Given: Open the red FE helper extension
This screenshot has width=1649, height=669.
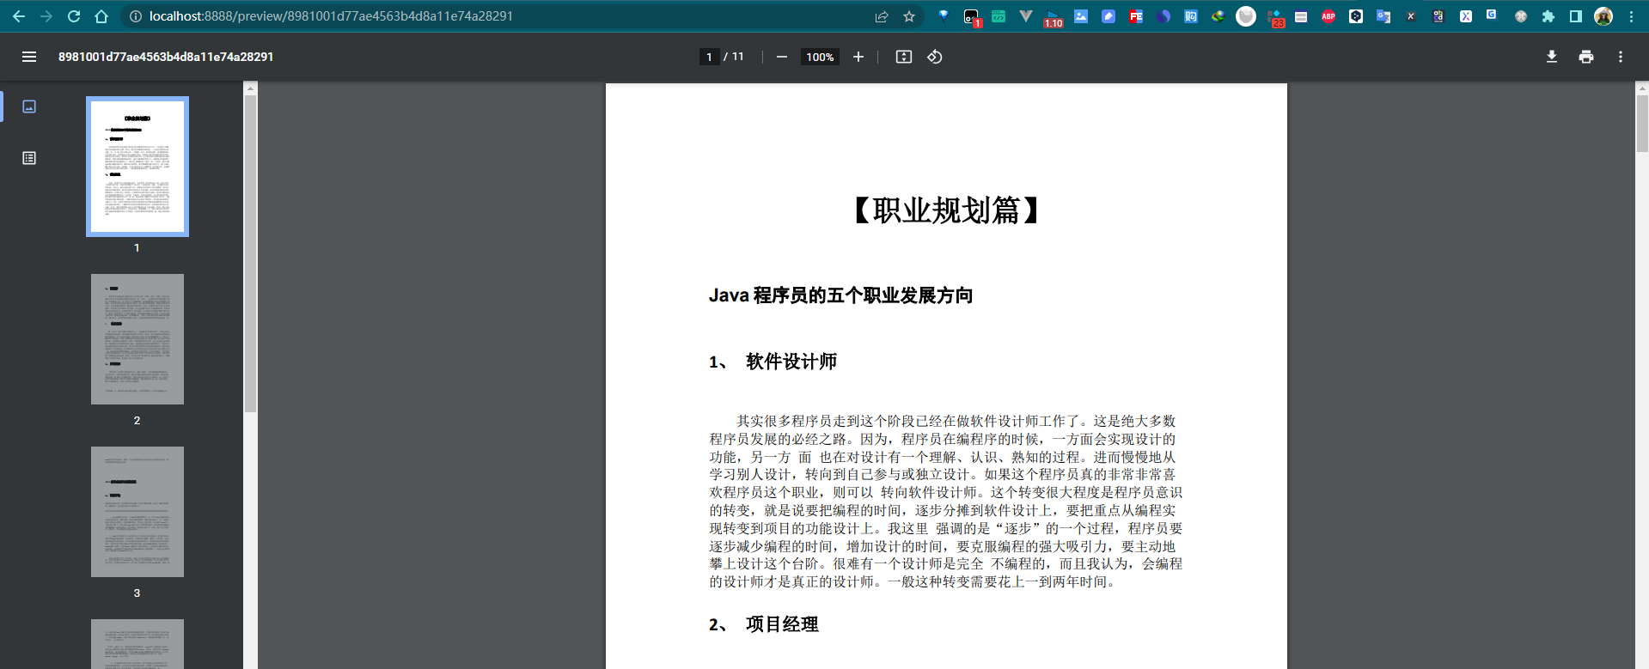Looking at the screenshot, I should pyautogui.click(x=1136, y=15).
